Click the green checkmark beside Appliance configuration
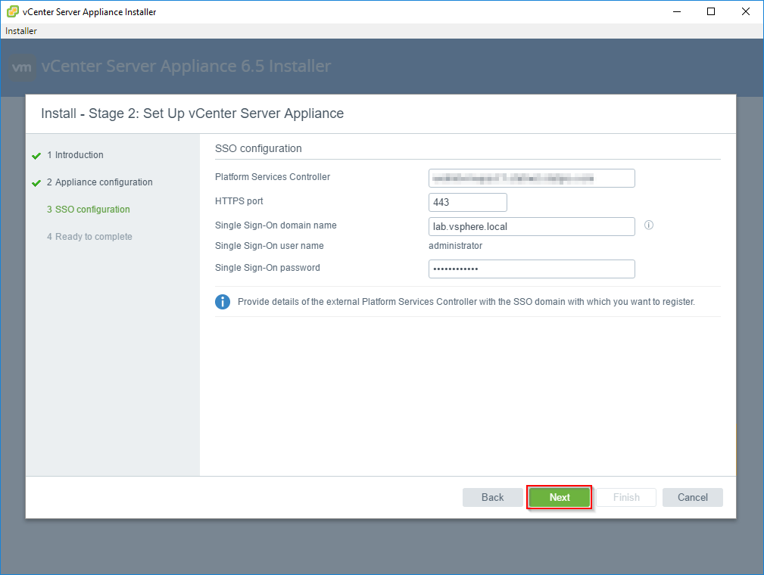The image size is (764, 575). [x=36, y=182]
